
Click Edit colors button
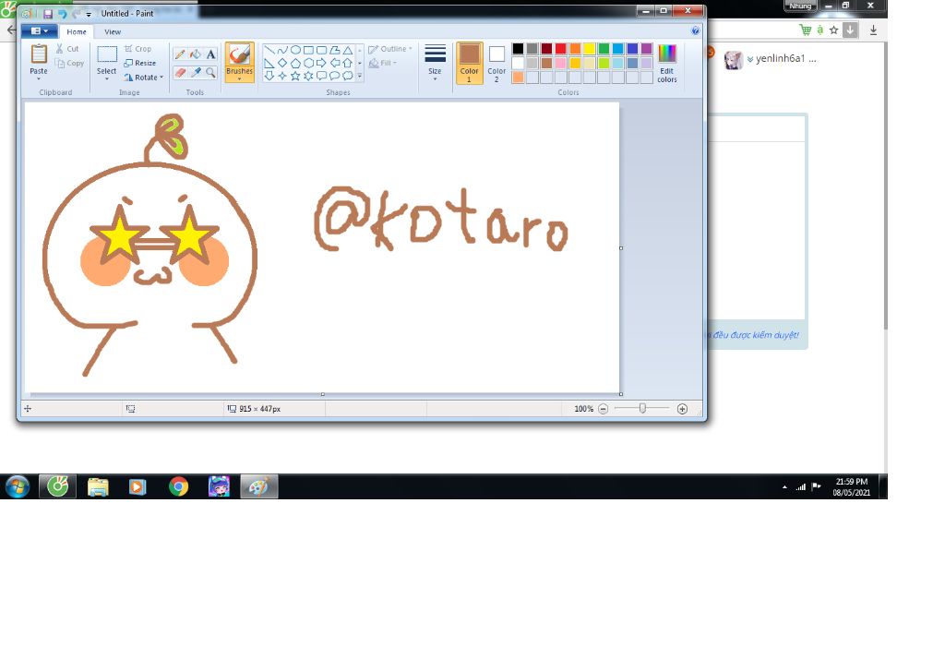click(x=667, y=63)
